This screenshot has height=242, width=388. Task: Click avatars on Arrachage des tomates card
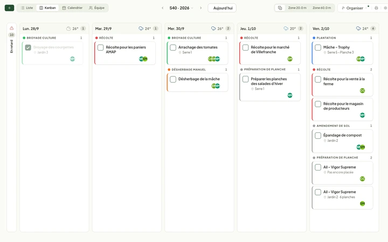[x=214, y=59]
